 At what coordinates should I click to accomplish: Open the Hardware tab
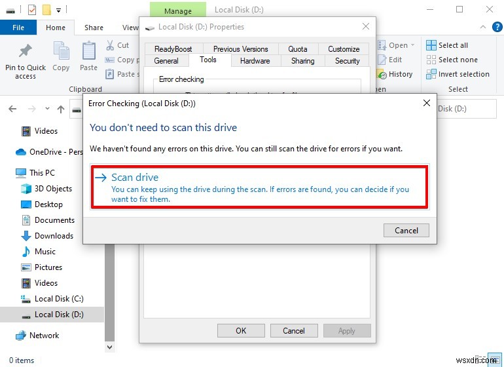pos(255,60)
